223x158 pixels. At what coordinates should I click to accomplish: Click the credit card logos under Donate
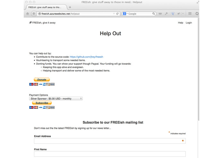[42, 84]
